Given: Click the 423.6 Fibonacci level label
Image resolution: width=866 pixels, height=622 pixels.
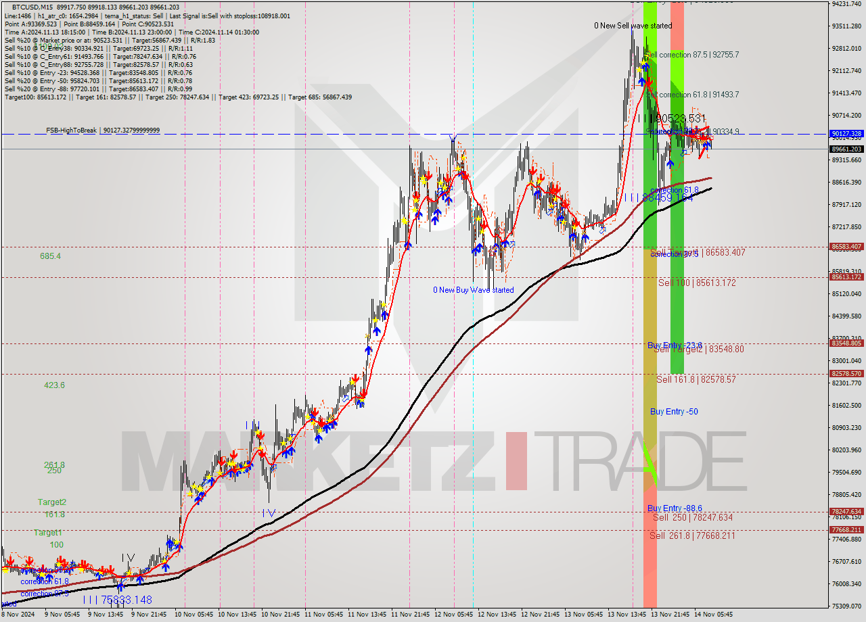Looking at the screenshot, I should tap(54, 385).
